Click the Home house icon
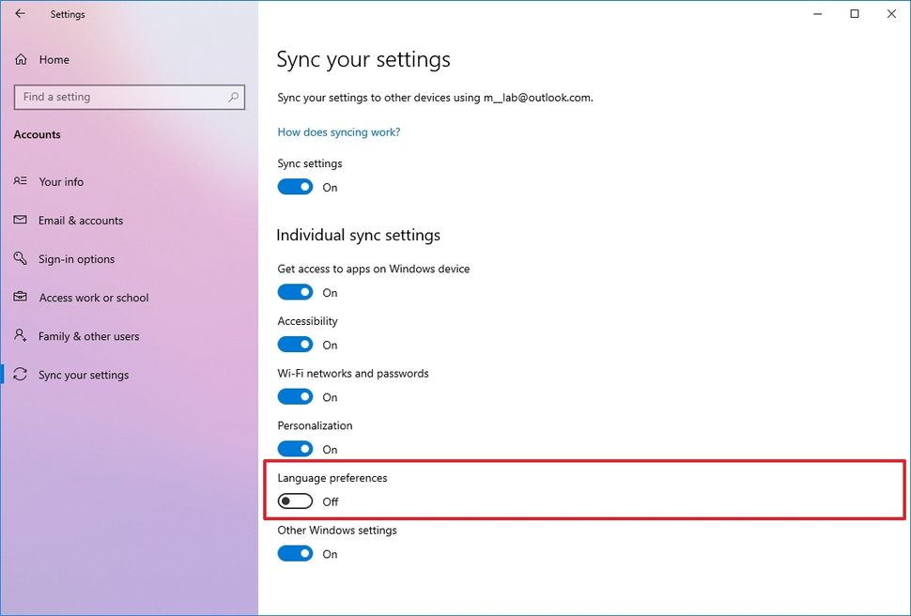 coord(21,59)
